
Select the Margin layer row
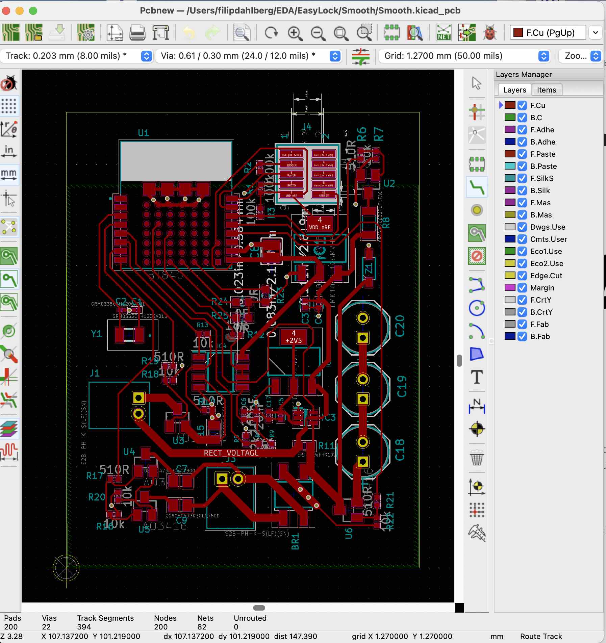[542, 288]
